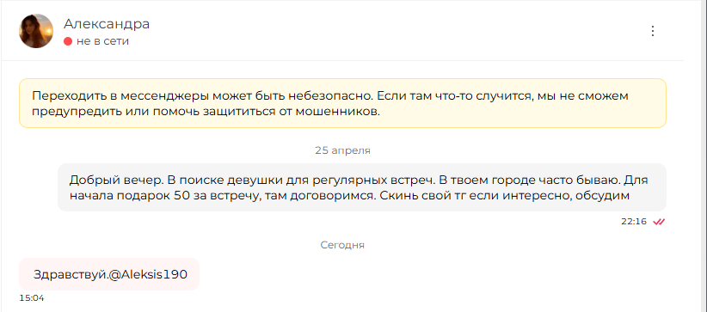Click 'Если там что-то случится' in the warning
Image resolution: width=707 pixels, height=312 pixels.
click(452, 96)
